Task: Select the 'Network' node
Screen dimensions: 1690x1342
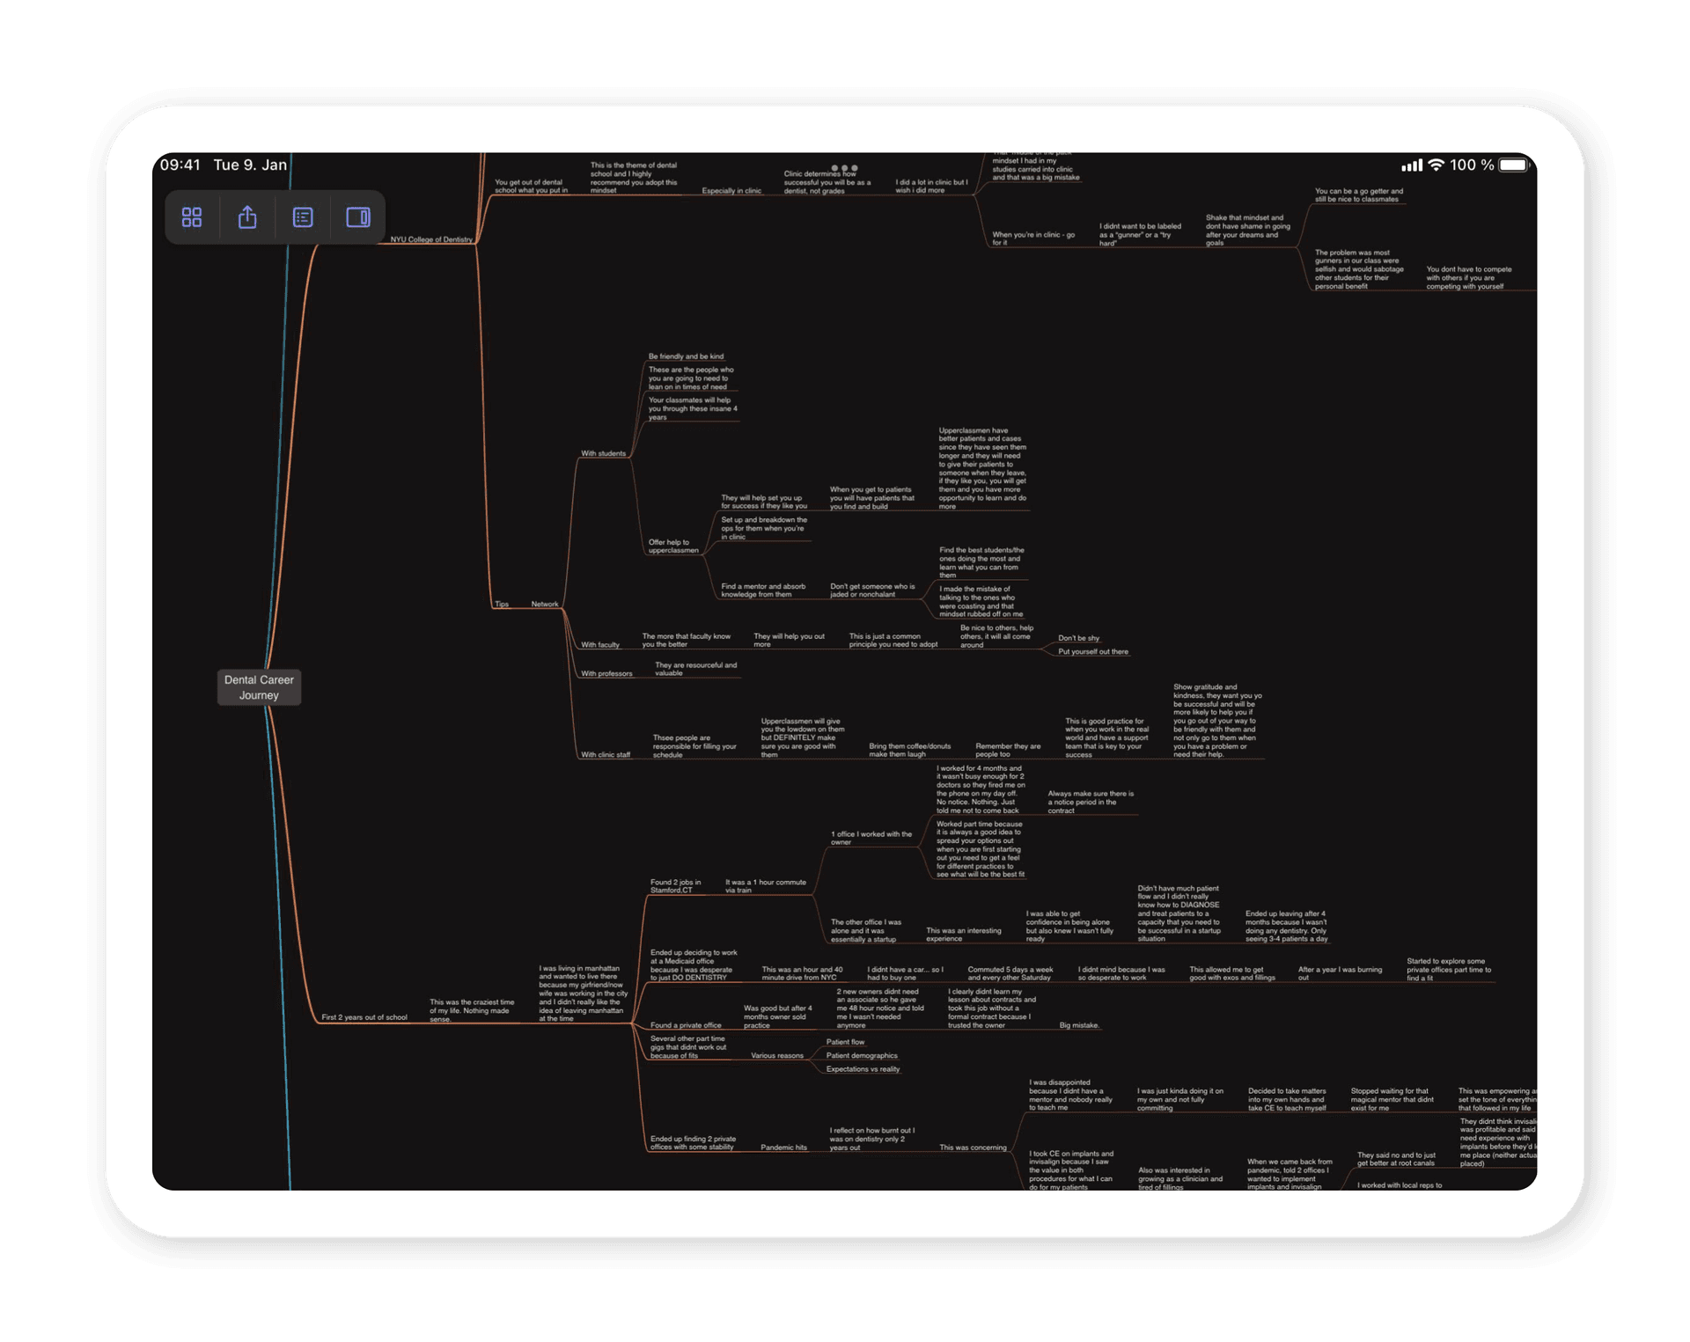Action: (x=545, y=605)
